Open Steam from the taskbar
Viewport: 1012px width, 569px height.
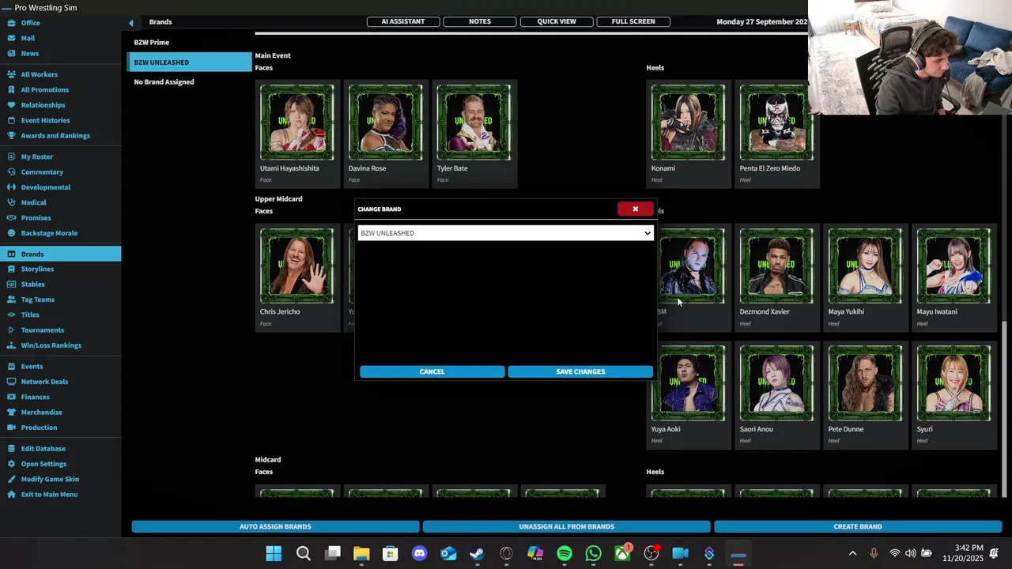point(478,554)
